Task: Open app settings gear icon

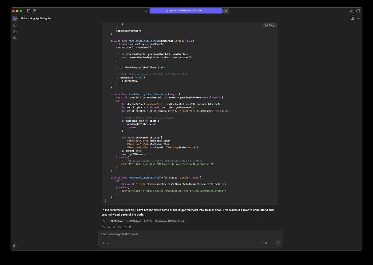Action: pyautogui.click(x=15, y=246)
